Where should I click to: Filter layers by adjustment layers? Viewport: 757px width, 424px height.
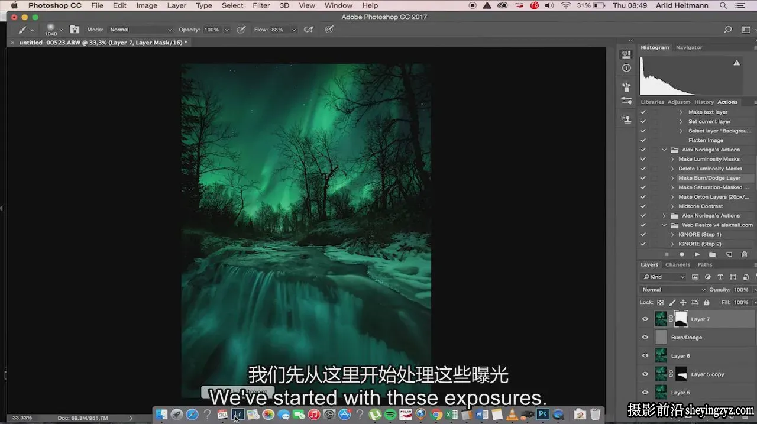coord(707,277)
